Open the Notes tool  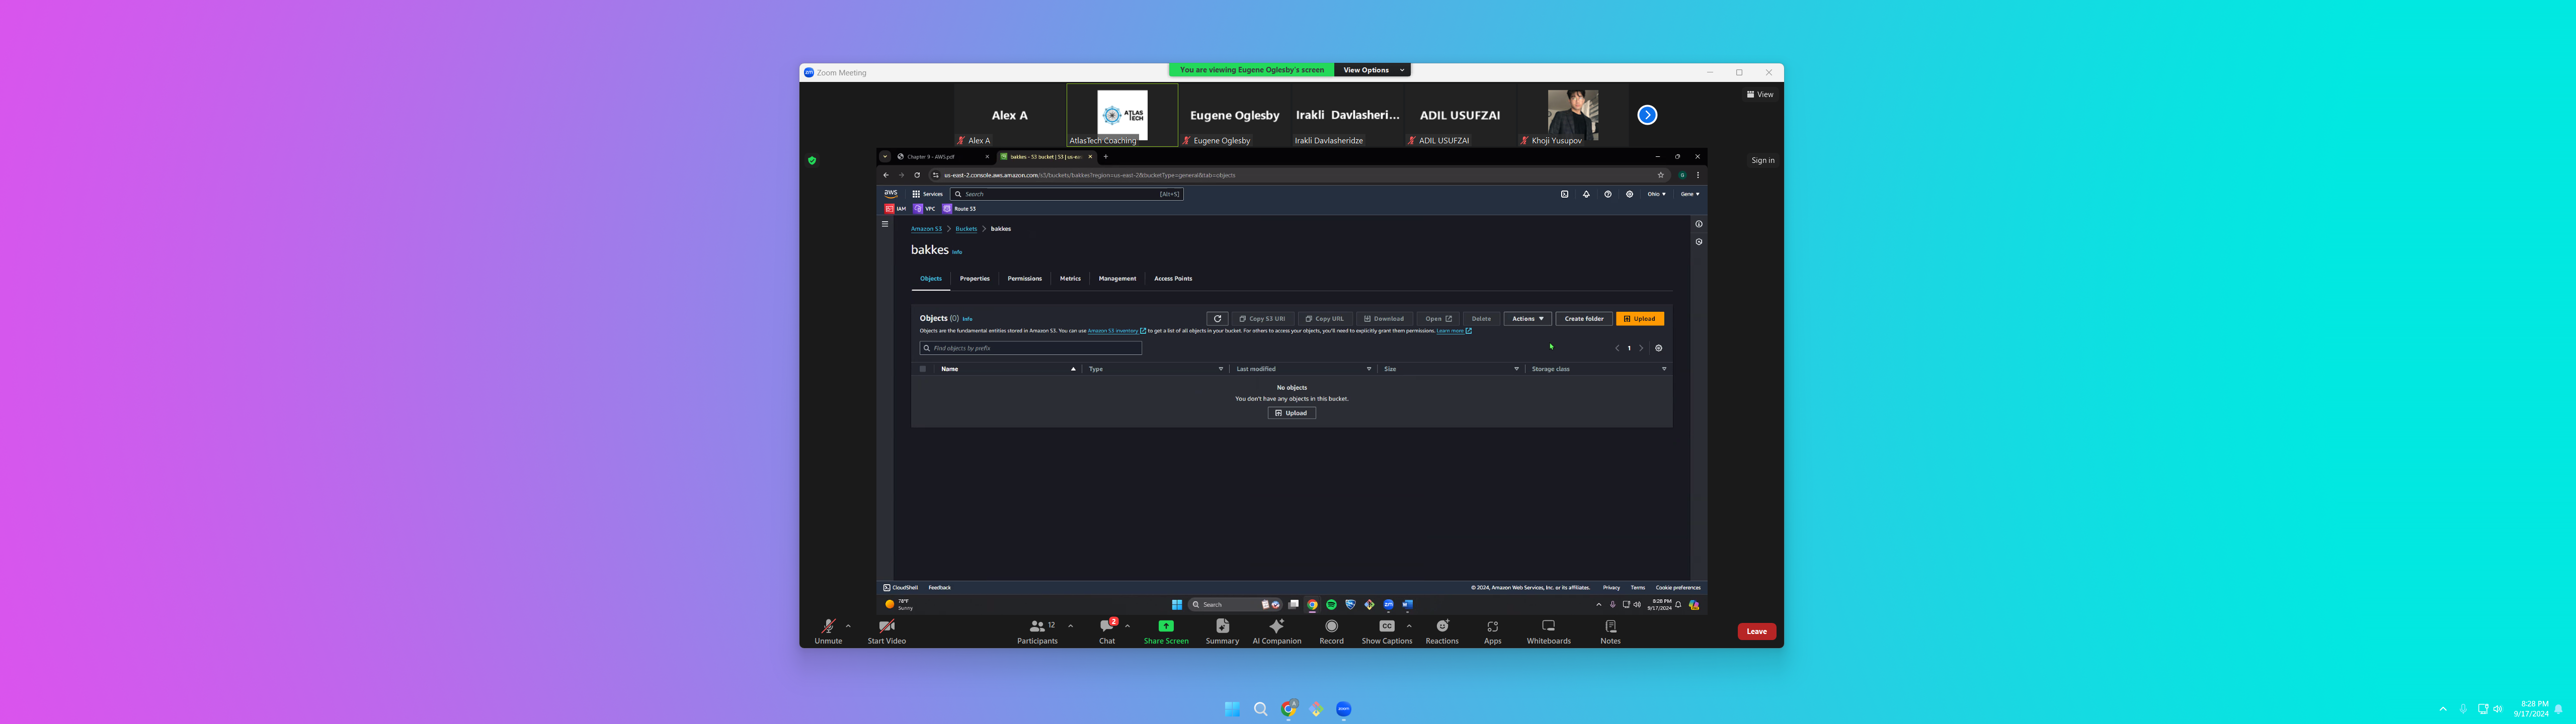point(1610,629)
